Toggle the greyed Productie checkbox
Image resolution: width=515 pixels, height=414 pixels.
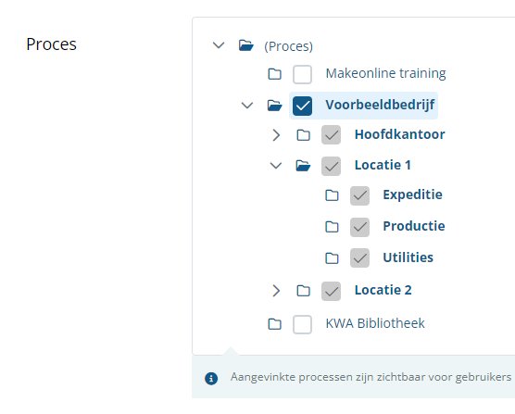point(359,227)
